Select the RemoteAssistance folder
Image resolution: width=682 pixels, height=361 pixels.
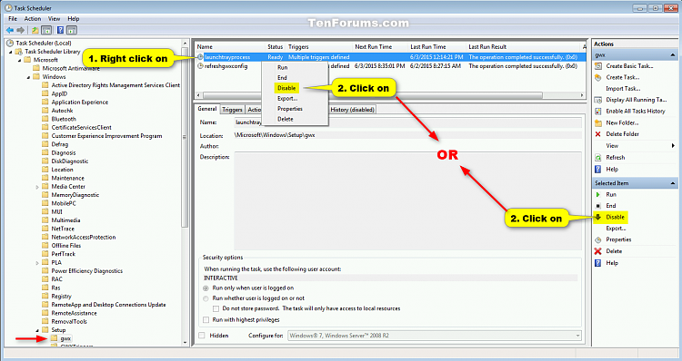click(74, 313)
